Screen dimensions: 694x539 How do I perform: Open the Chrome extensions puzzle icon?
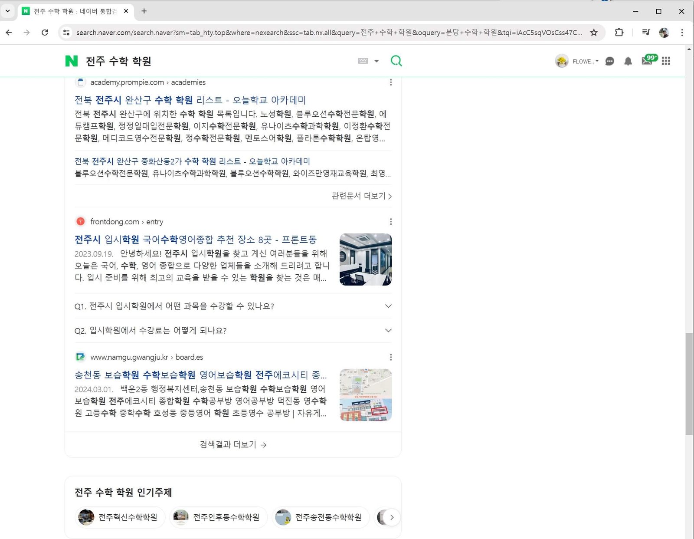click(x=619, y=33)
